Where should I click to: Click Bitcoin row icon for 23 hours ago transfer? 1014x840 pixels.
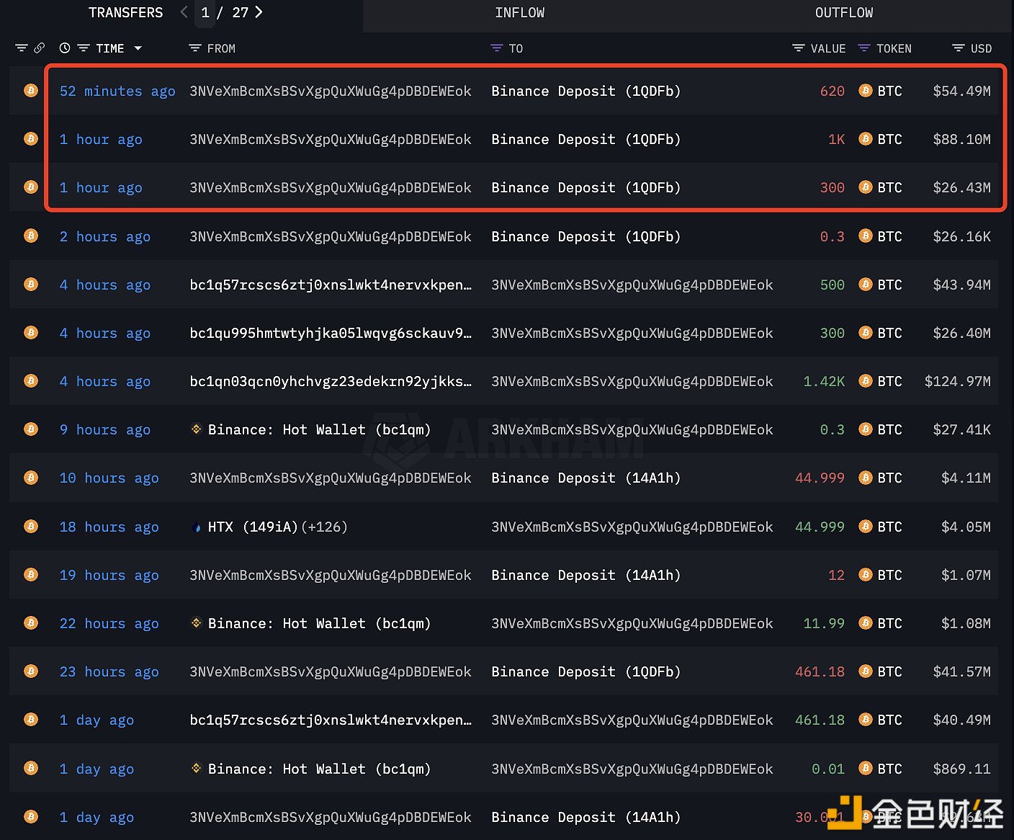tap(31, 671)
